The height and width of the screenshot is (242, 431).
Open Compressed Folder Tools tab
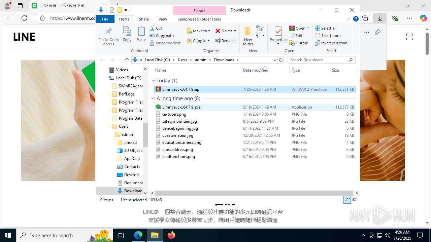(199, 19)
